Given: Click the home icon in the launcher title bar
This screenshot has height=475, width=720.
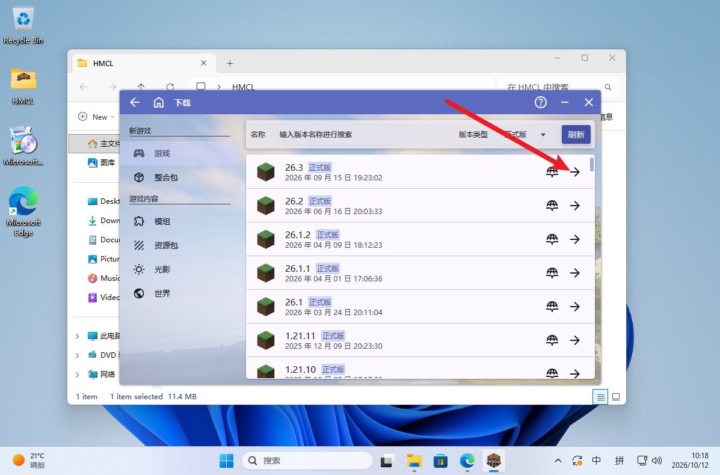Looking at the screenshot, I should [158, 102].
